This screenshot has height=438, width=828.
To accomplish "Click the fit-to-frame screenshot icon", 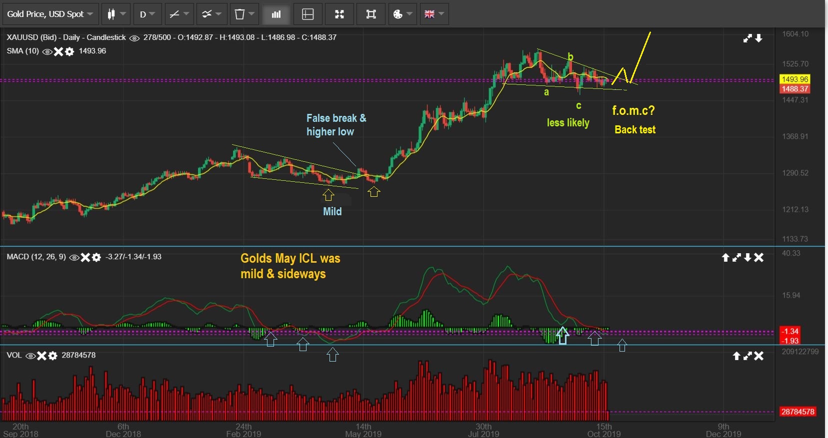I will click(x=371, y=14).
